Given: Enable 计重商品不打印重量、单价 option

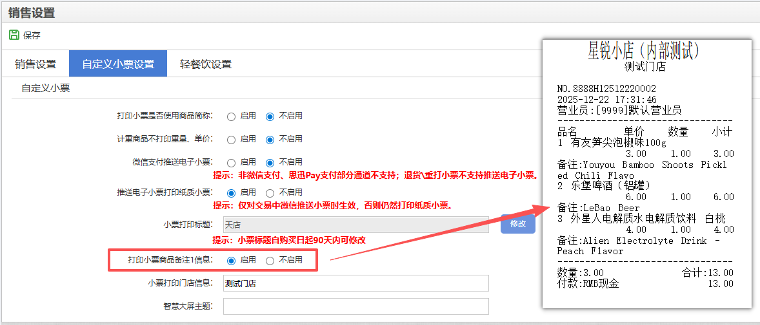Looking at the screenshot, I should pyautogui.click(x=231, y=139).
